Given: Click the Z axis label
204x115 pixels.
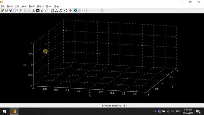Looking at the screenshot, I should [25, 65].
